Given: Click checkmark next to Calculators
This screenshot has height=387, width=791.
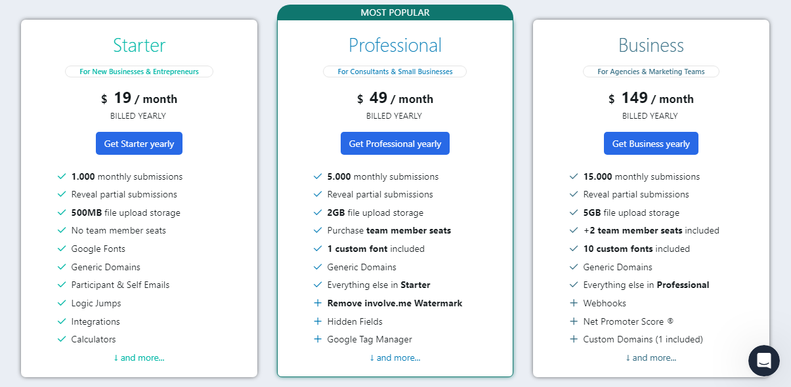Looking at the screenshot, I should pyautogui.click(x=62, y=339).
